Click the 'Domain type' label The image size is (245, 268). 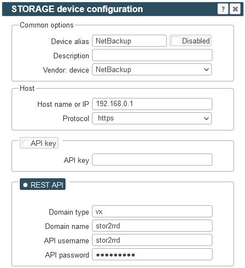click(69, 212)
